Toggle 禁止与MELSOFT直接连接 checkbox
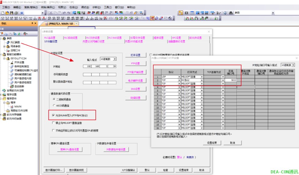Screen dimensions: 299x175 (x=53, y=123)
